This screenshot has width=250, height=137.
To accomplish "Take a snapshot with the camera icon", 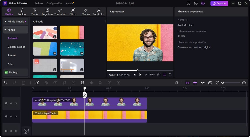I will [159, 75].
